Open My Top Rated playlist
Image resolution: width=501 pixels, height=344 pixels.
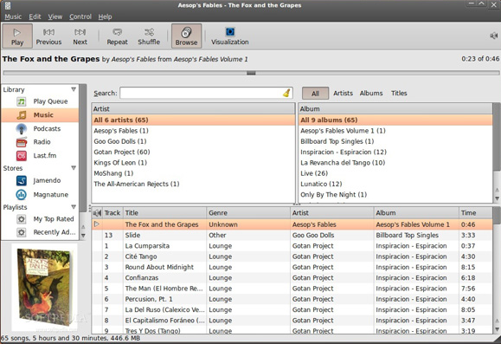pos(40,219)
